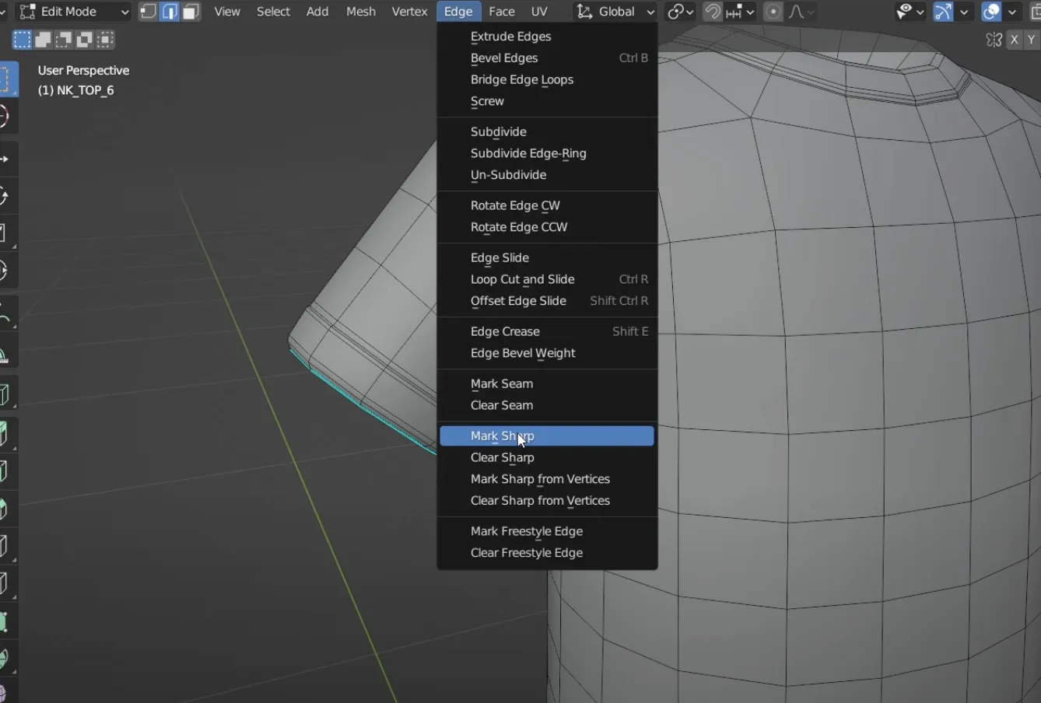
Task: Switch to edge select mode
Action: click(x=170, y=12)
